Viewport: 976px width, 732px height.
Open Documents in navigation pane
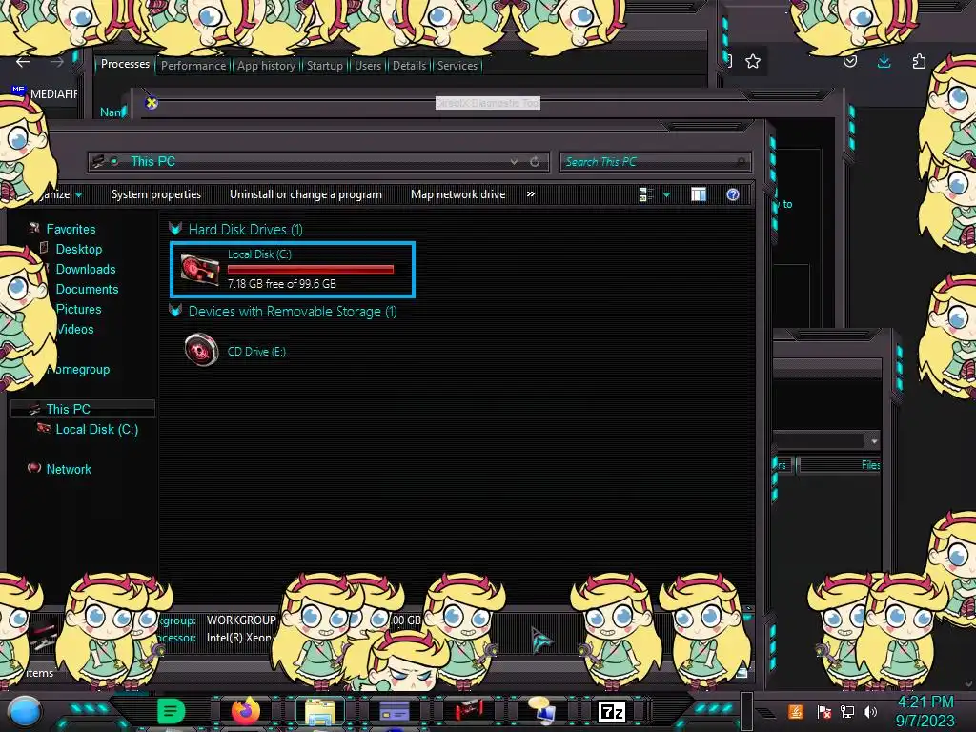pyautogui.click(x=87, y=289)
